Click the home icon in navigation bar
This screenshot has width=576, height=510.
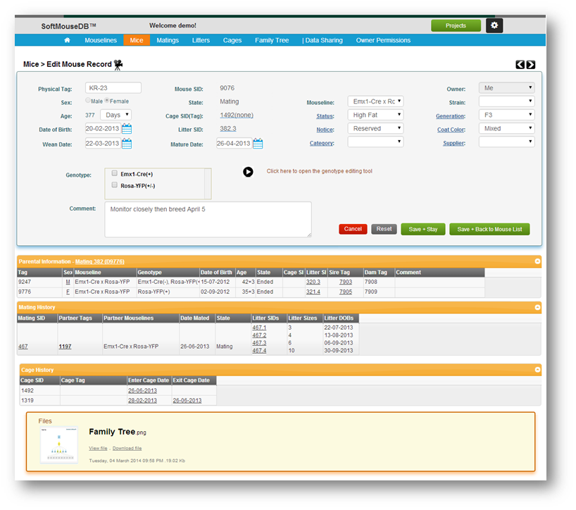pyautogui.click(x=67, y=40)
